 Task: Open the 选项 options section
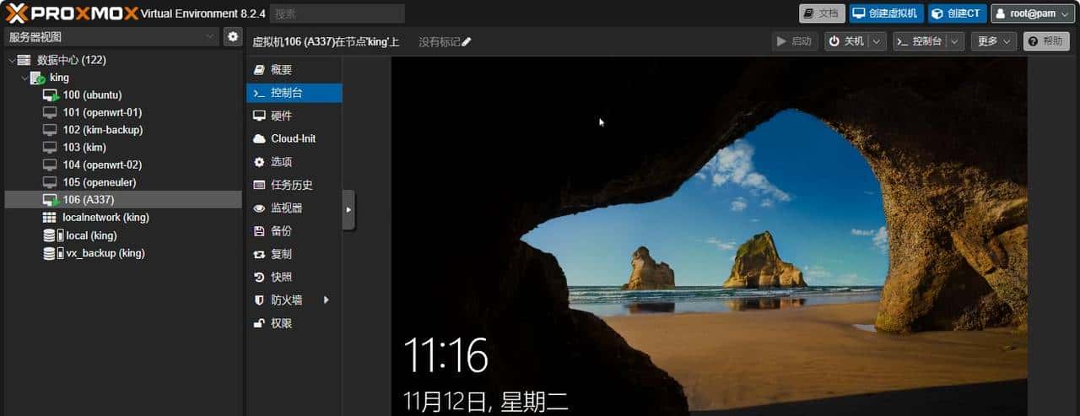point(294,162)
